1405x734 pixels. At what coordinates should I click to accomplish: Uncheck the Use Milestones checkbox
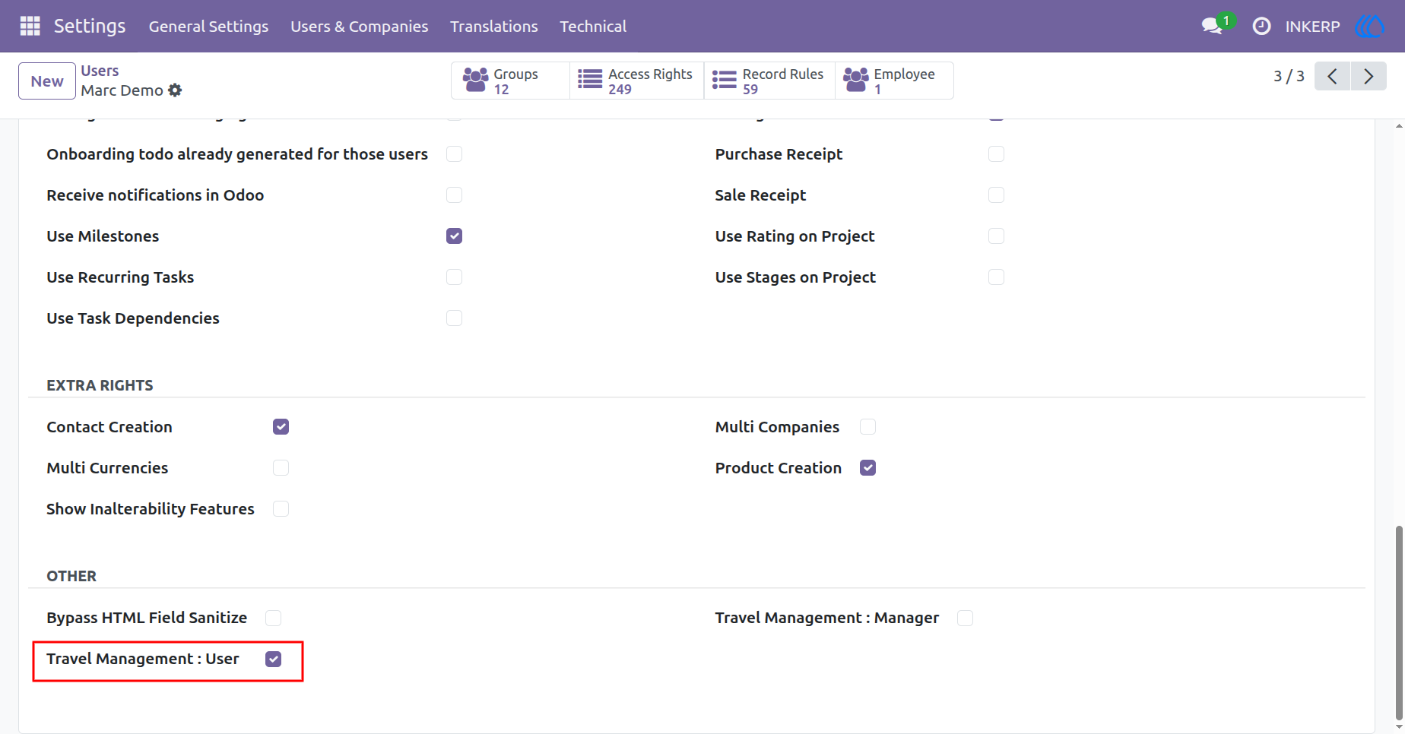(454, 236)
